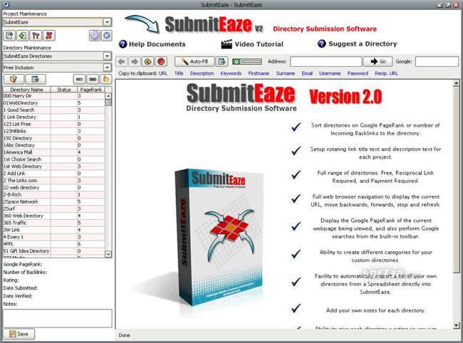Select the 000 Harry Dir row
Screen dimensions: 463x343
click(x=53, y=96)
